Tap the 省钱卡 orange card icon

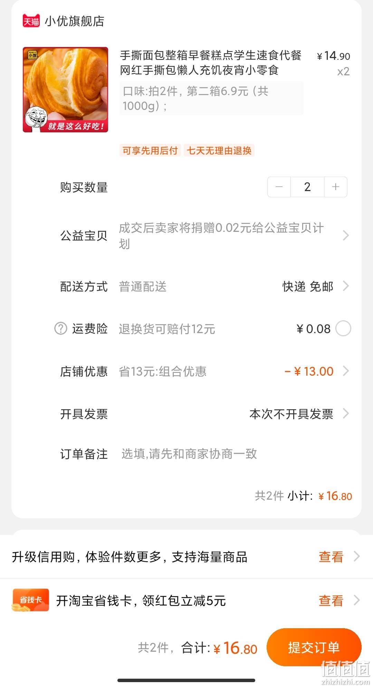(30, 600)
